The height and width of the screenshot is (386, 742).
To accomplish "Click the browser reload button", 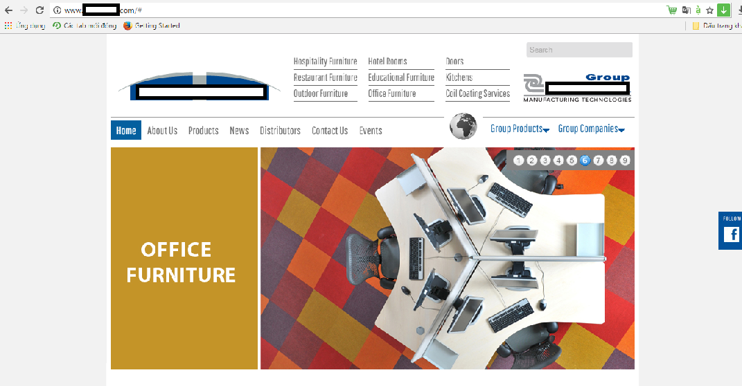I will point(39,10).
